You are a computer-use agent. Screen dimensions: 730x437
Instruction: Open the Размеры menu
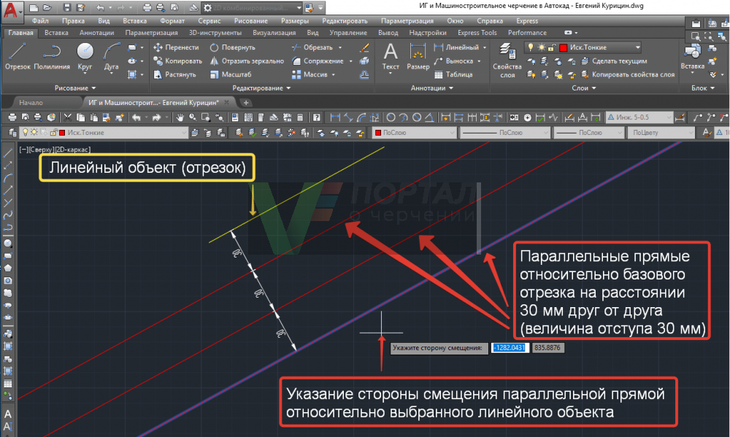click(295, 21)
